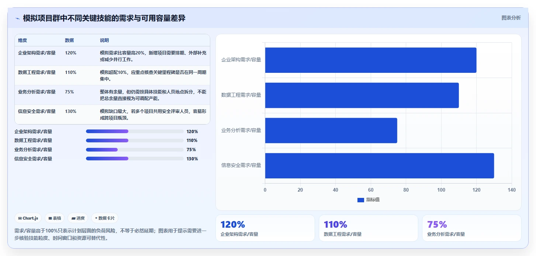Click the chart icon beside the title
The width and height of the screenshot is (536, 256).
pyautogui.click(x=17, y=18)
